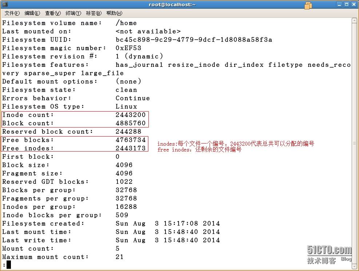Click the sparse_super feature text
This screenshot has height=271, width=359.
click(x=50, y=73)
